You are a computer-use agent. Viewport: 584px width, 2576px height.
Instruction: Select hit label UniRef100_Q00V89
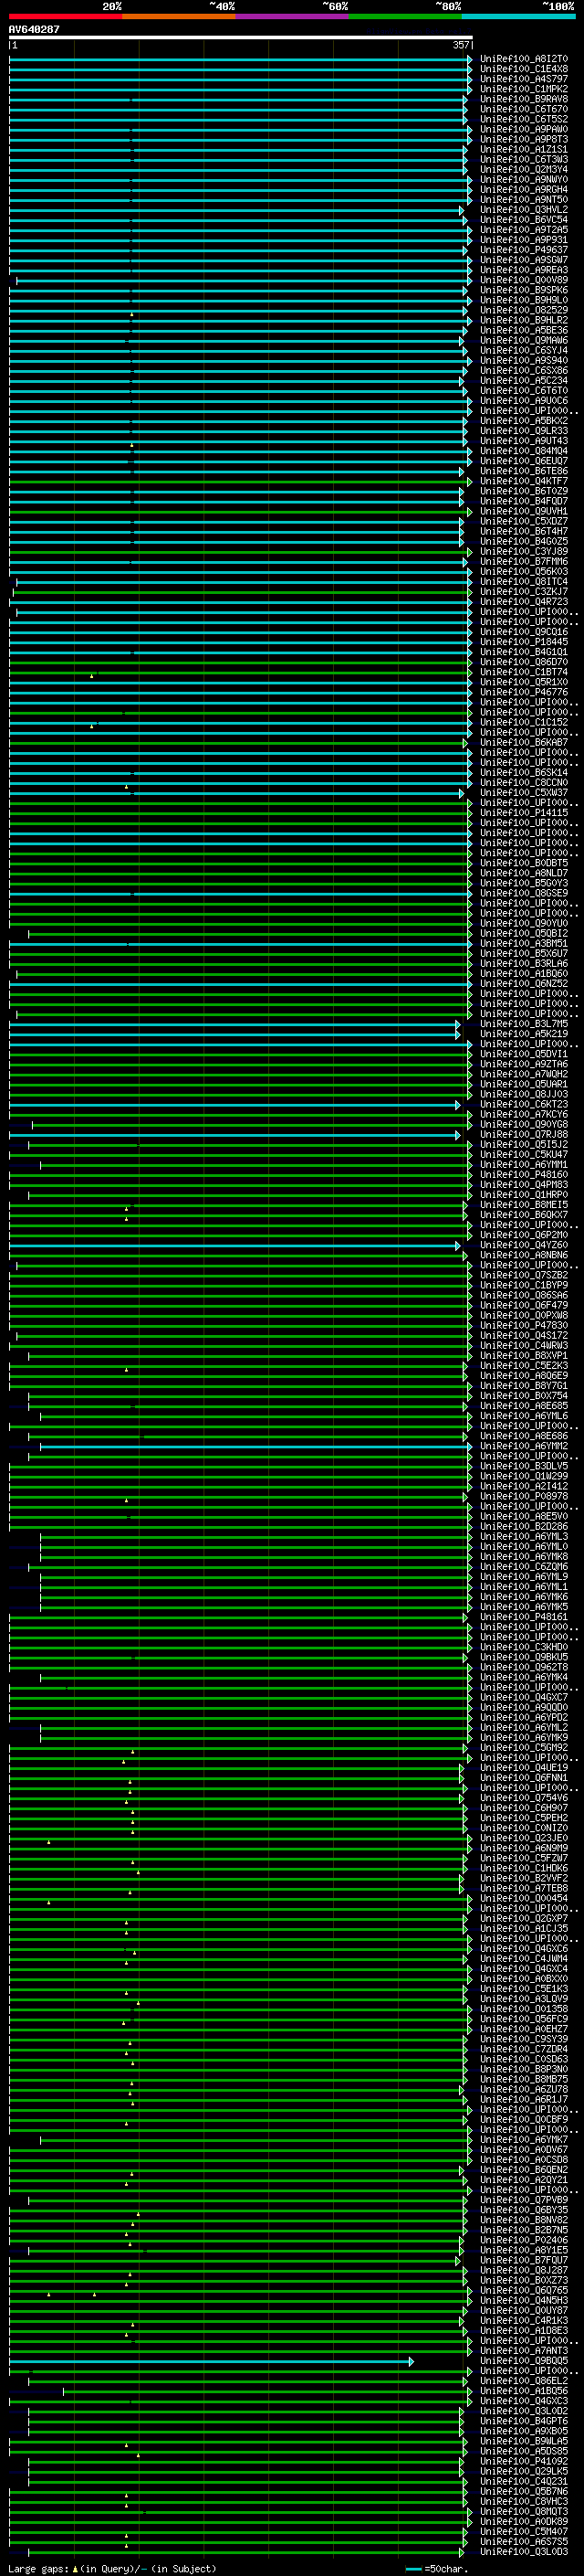[x=524, y=280]
